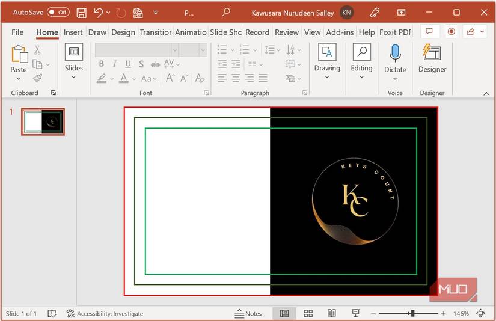
Task: Click the Comments speech bubble icon
Action: [429, 32]
